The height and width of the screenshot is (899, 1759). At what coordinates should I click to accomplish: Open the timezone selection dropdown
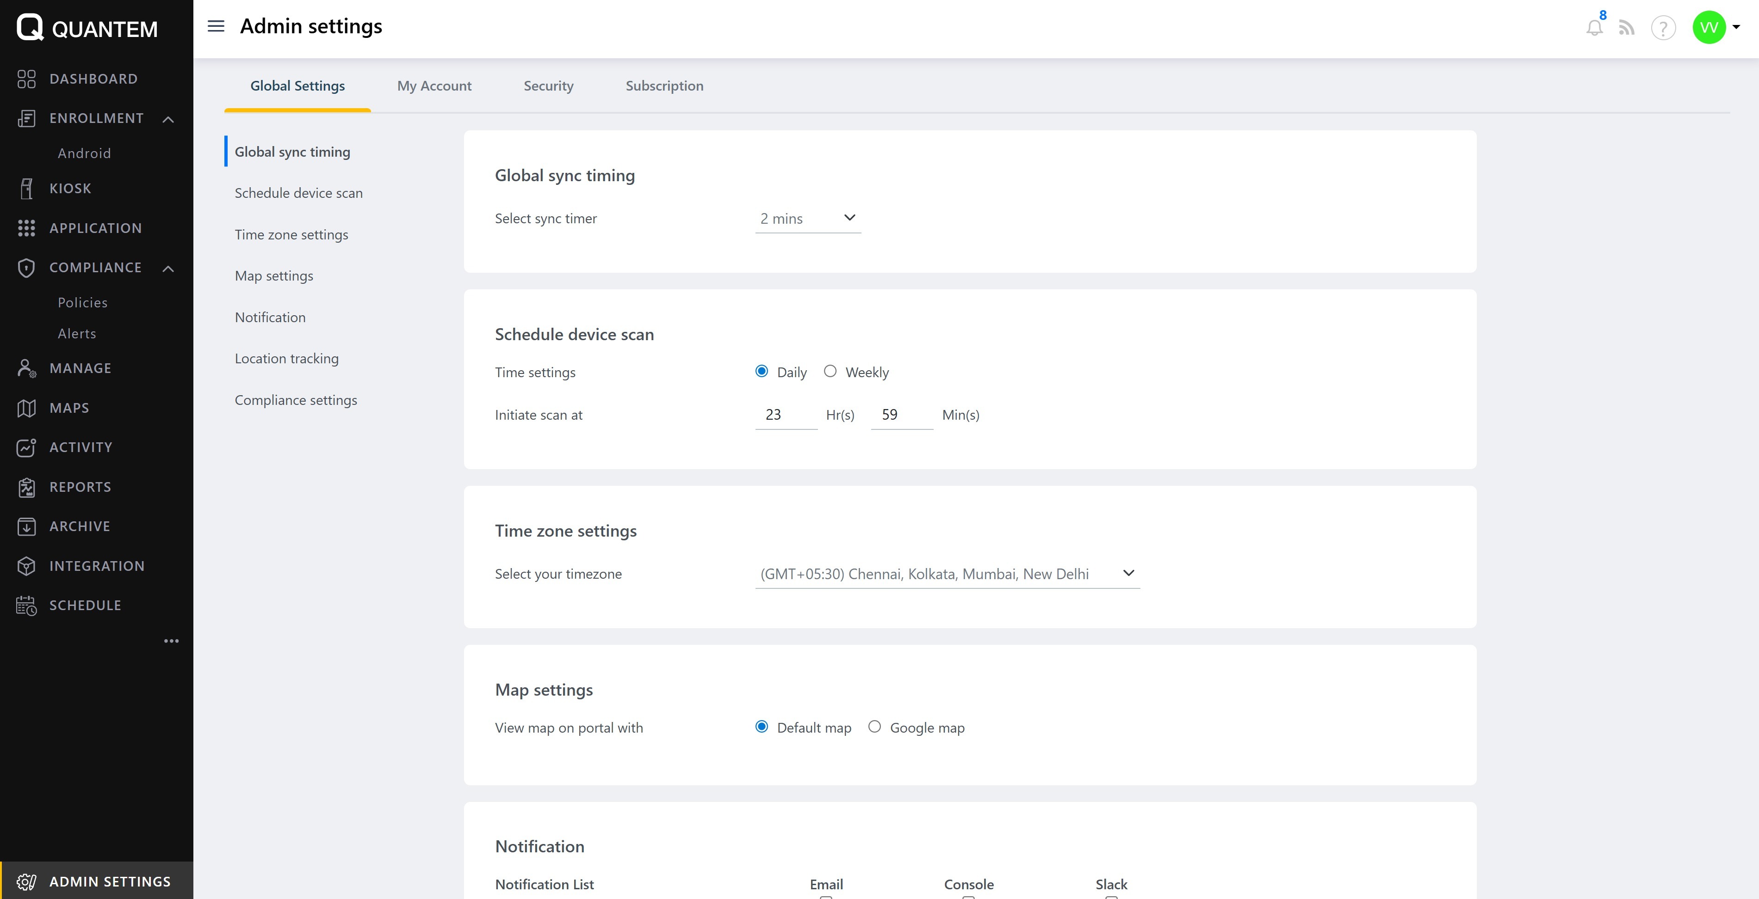947,574
